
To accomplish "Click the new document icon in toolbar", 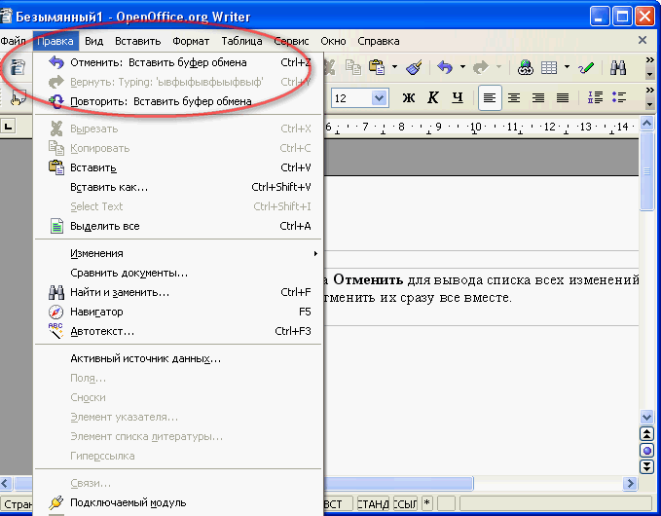I will 18,67.
